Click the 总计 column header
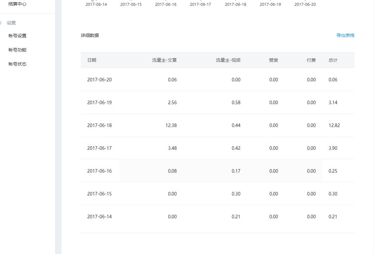 point(333,60)
